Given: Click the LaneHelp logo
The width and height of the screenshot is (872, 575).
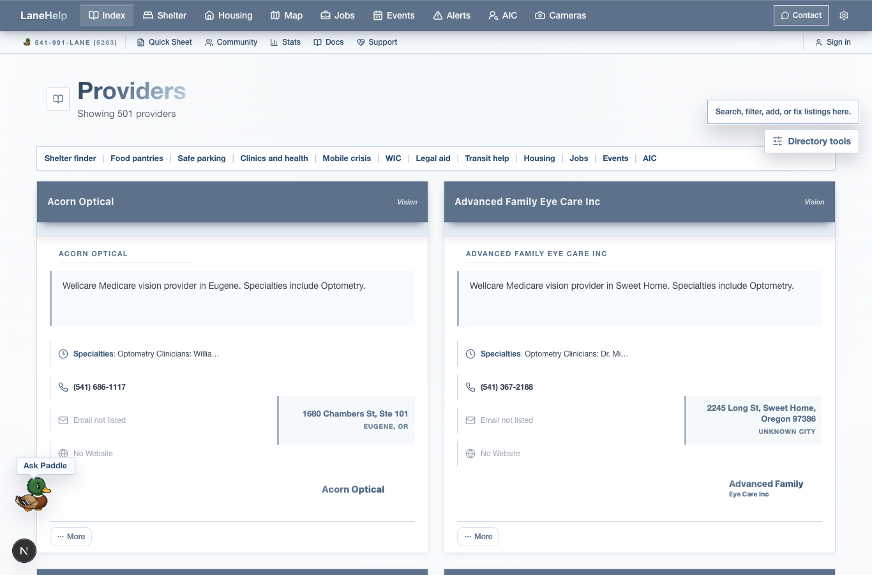Looking at the screenshot, I should click(43, 15).
